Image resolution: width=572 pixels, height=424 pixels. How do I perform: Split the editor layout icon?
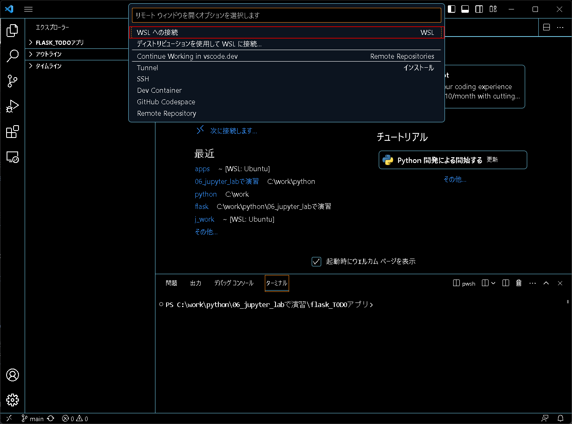pyautogui.click(x=547, y=27)
